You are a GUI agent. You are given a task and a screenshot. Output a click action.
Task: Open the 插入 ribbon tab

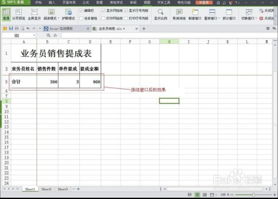click(x=52, y=3)
